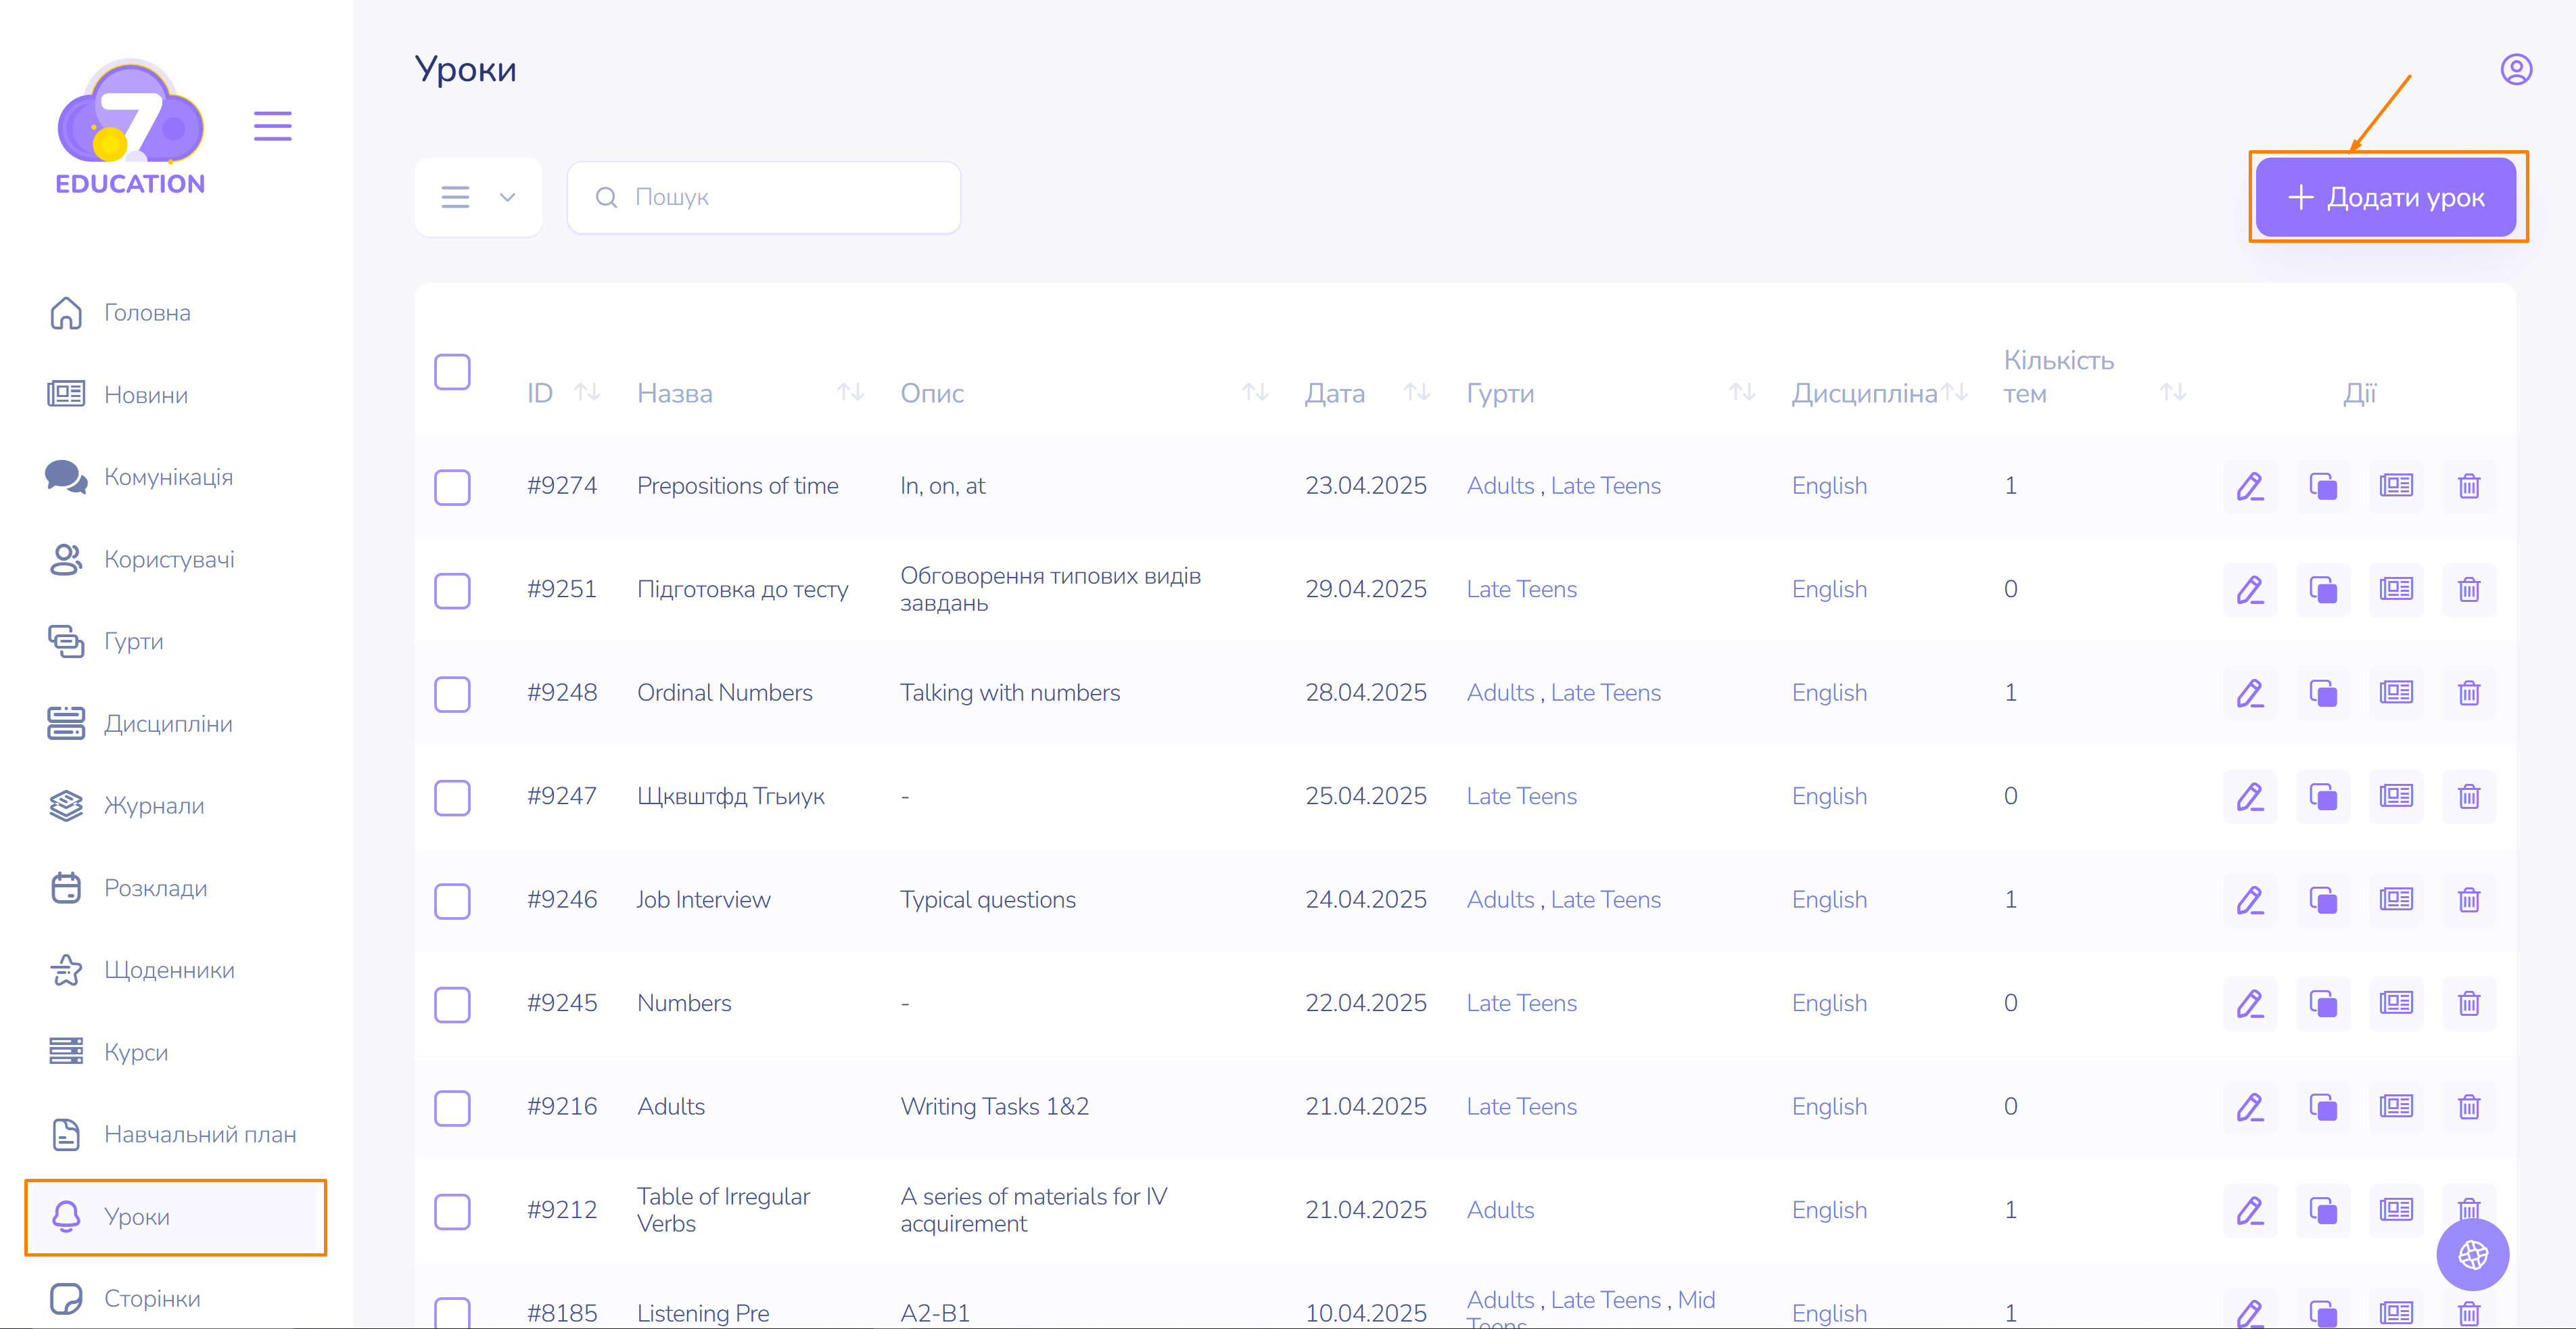Toggle the hamburger sidebar menu icon

272,126
